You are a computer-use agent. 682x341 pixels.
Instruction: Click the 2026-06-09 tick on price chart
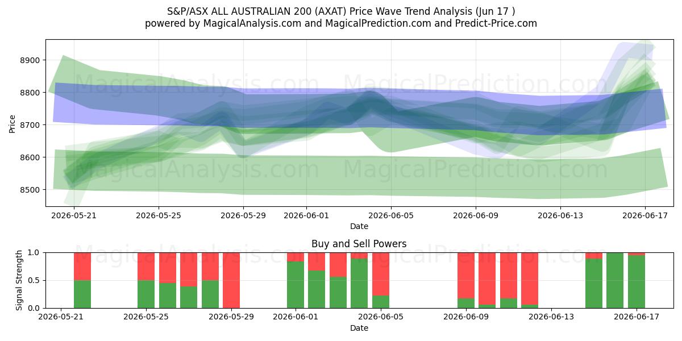click(476, 215)
